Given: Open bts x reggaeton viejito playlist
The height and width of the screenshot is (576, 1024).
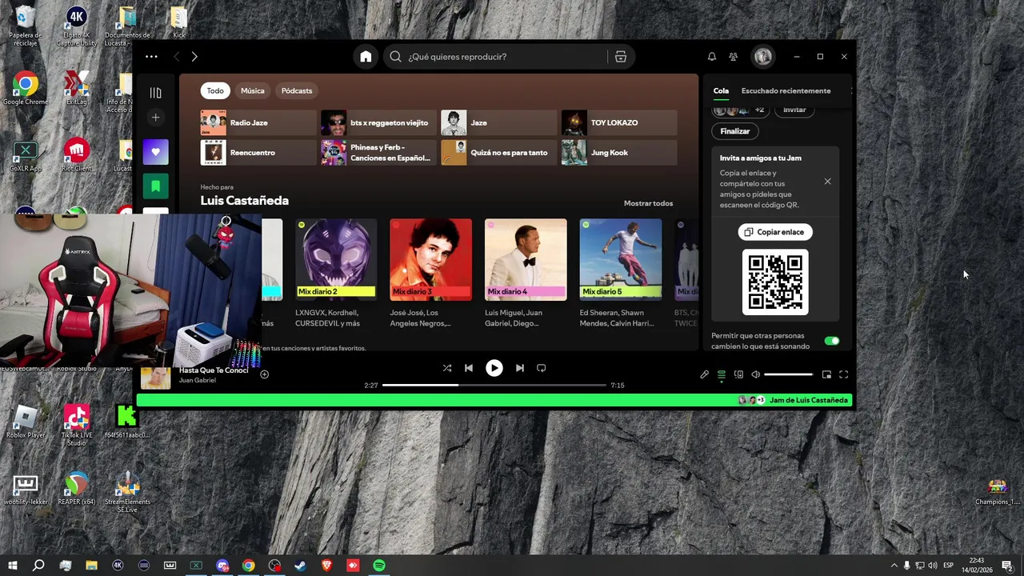Looking at the screenshot, I should click(x=378, y=122).
